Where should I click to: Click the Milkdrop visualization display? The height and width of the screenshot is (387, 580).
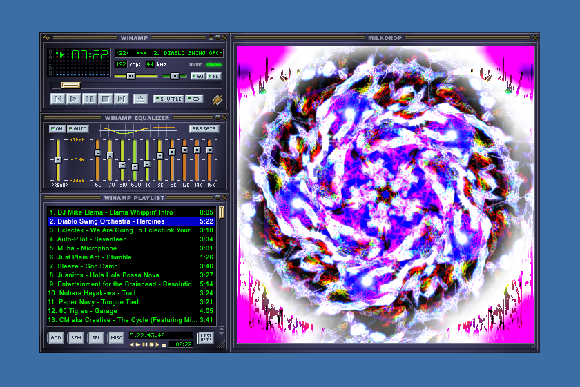tap(385, 195)
